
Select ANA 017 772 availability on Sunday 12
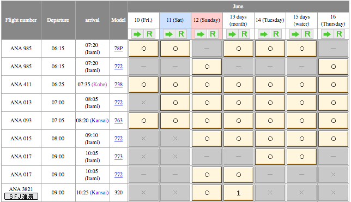coord(207,175)
